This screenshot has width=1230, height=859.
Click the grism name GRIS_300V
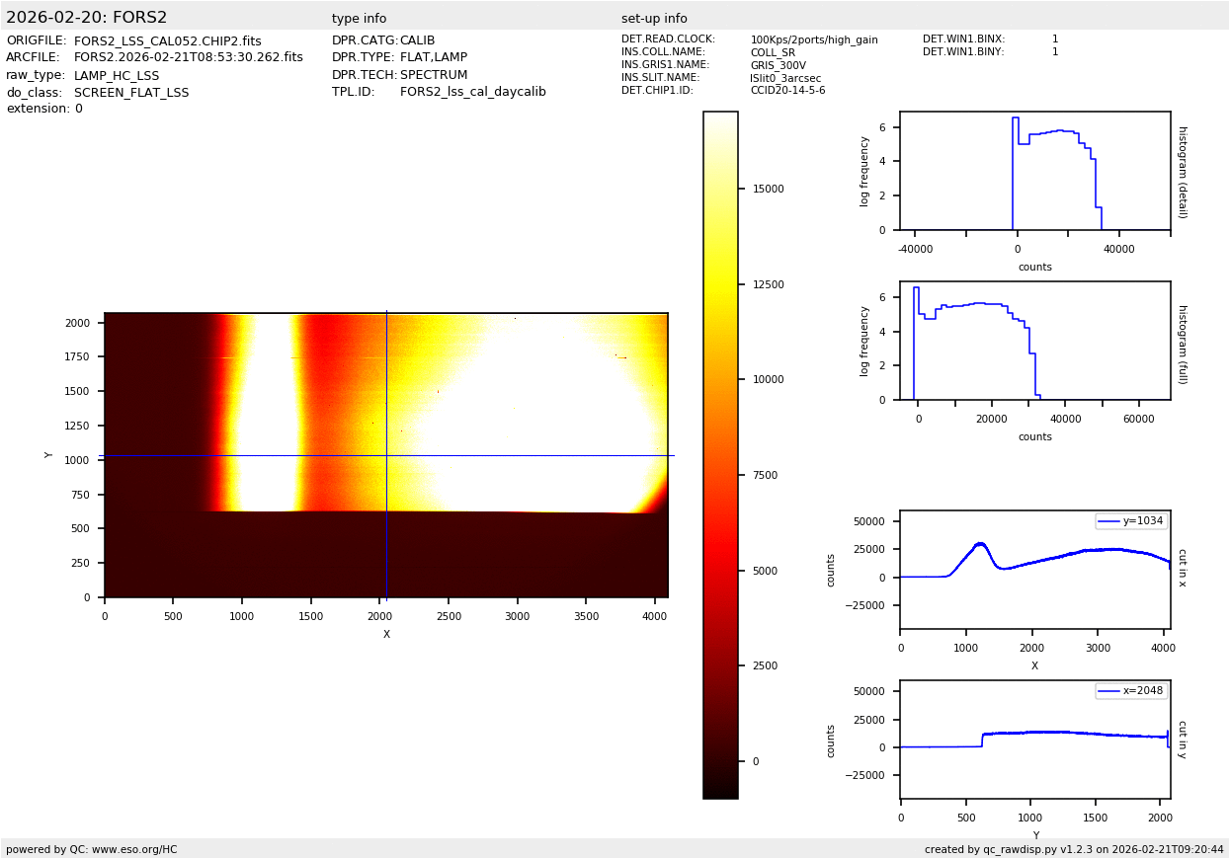(778, 65)
